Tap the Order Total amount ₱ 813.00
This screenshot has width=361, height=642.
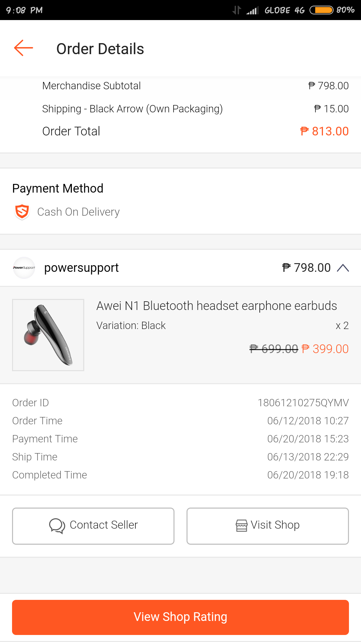click(324, 131)
